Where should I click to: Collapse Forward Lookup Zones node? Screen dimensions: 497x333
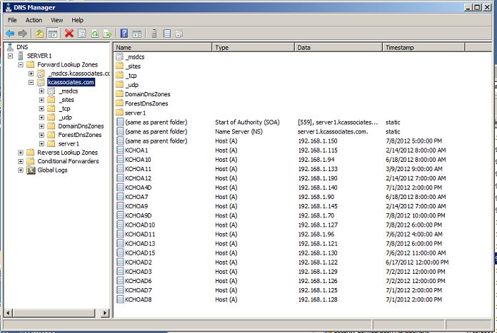coord(21,65)
